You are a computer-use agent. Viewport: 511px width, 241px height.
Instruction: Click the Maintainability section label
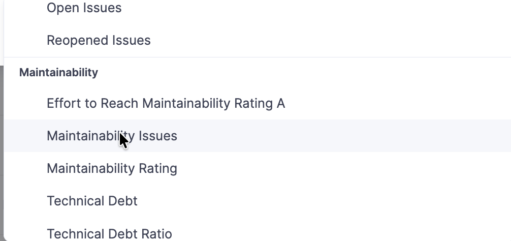(58, 73)
